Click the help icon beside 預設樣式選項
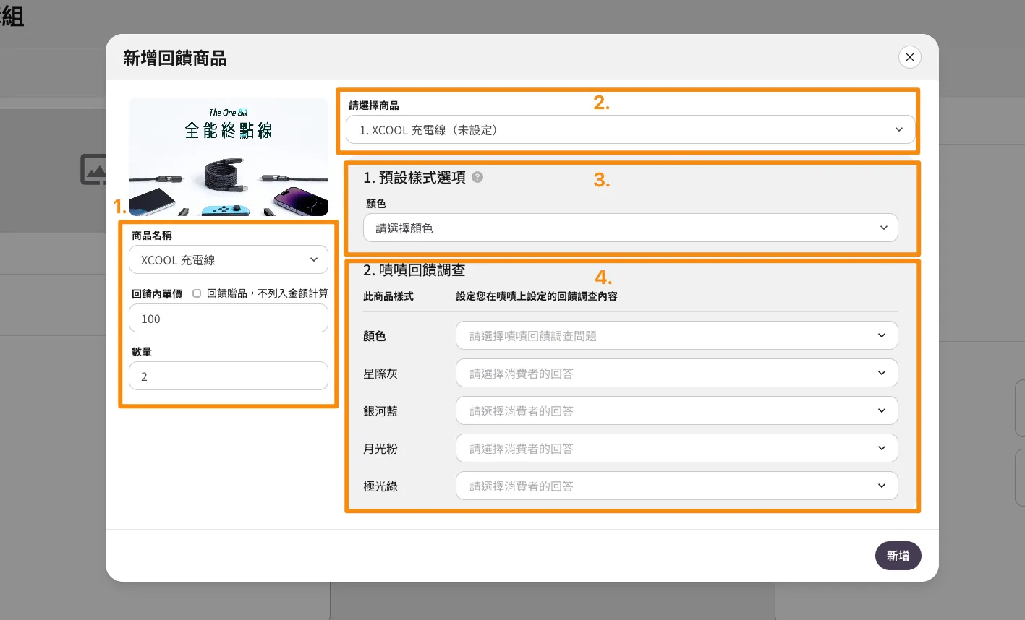The height and width of the screenshot is (620, 1025). point(477,177)
